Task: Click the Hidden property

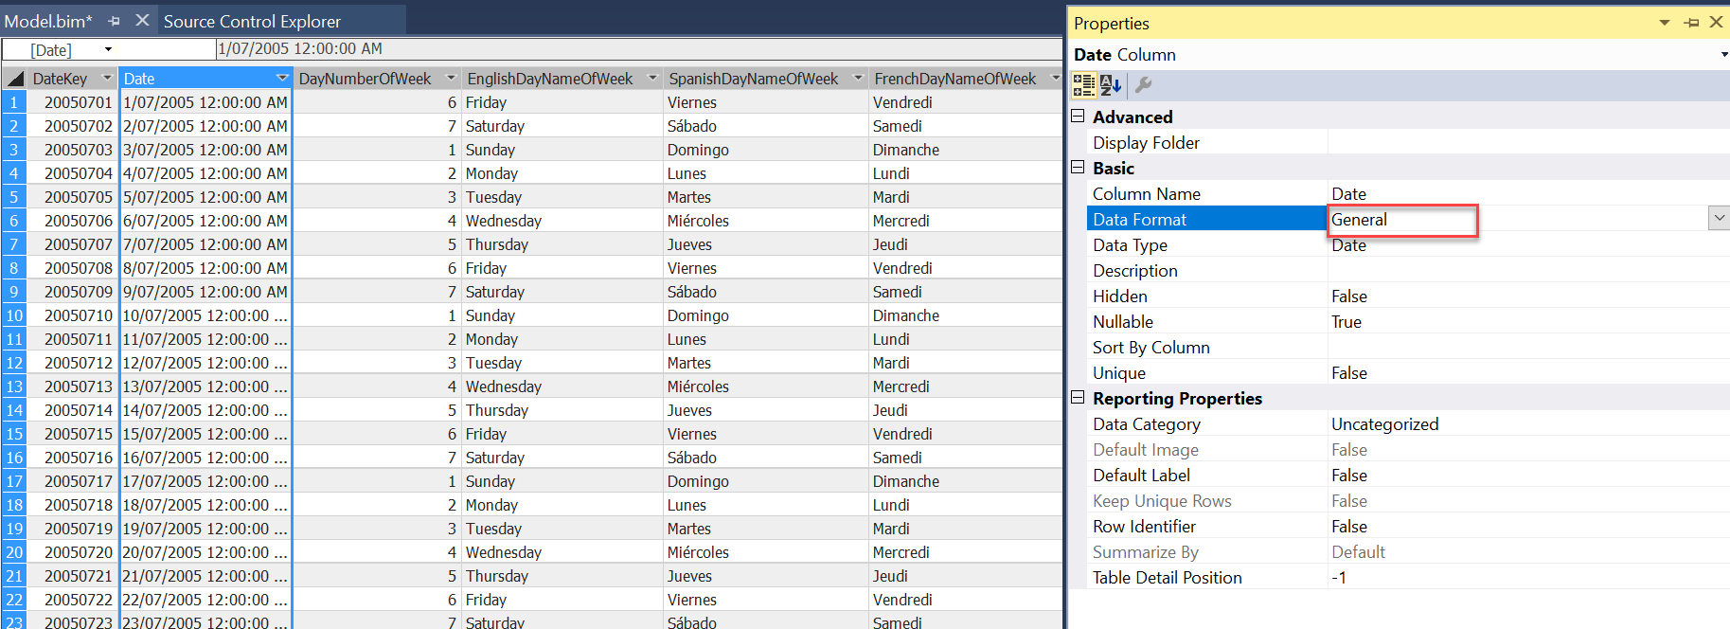Action: tap(1119, 296)
